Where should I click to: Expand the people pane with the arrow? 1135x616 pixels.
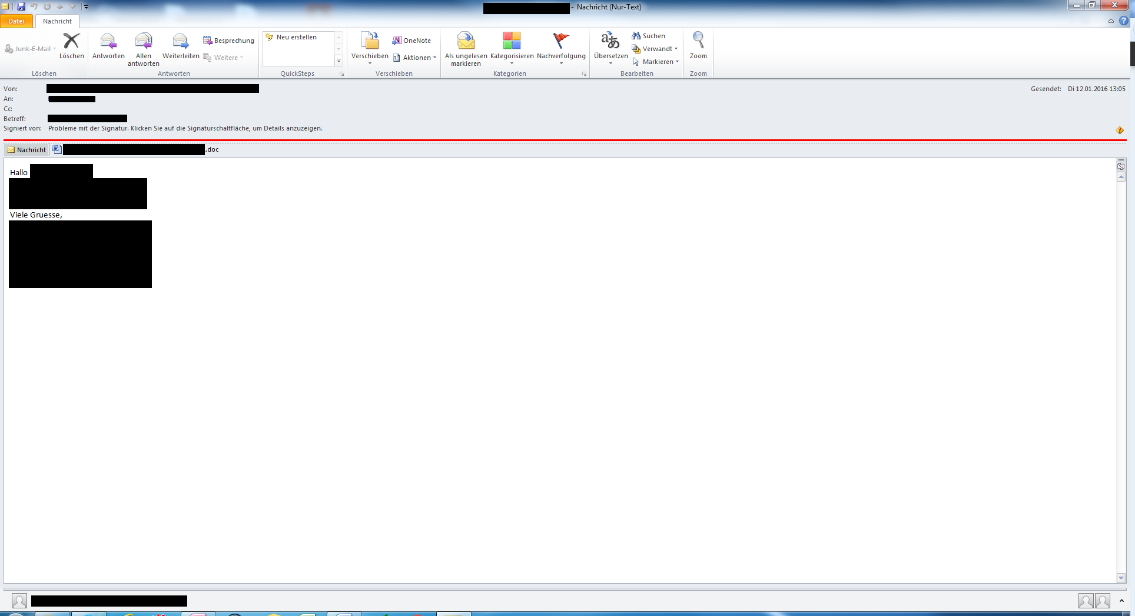pos(1121,601)
